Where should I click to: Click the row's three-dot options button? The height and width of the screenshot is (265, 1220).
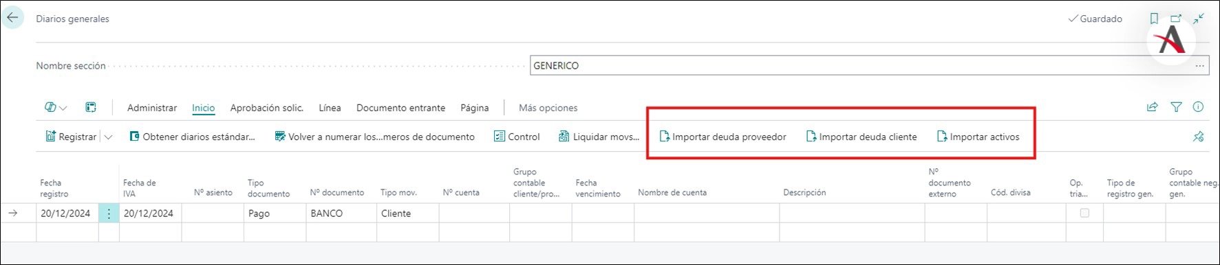(x=109, y=214)
